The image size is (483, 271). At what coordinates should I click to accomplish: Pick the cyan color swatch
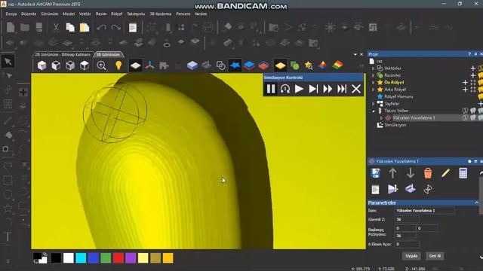81,257
